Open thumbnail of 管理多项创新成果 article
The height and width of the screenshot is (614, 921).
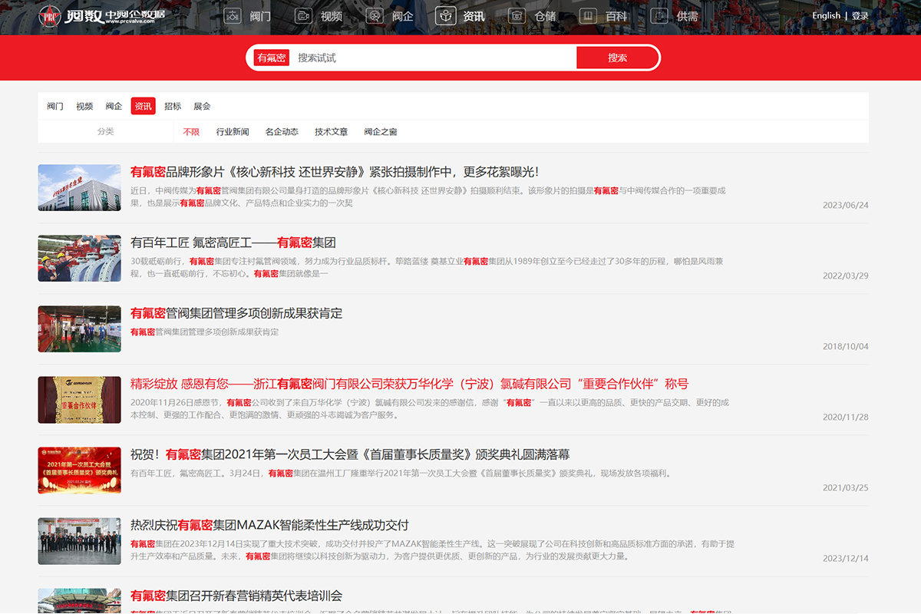click(80, 329)
